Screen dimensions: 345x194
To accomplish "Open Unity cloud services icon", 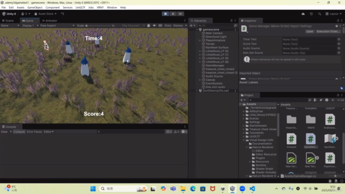I will [303, 14].
